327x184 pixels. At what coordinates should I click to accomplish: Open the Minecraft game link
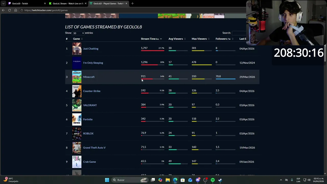tap(89, 77)
